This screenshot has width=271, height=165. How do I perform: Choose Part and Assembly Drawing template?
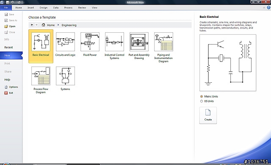(x=139, y=42)
